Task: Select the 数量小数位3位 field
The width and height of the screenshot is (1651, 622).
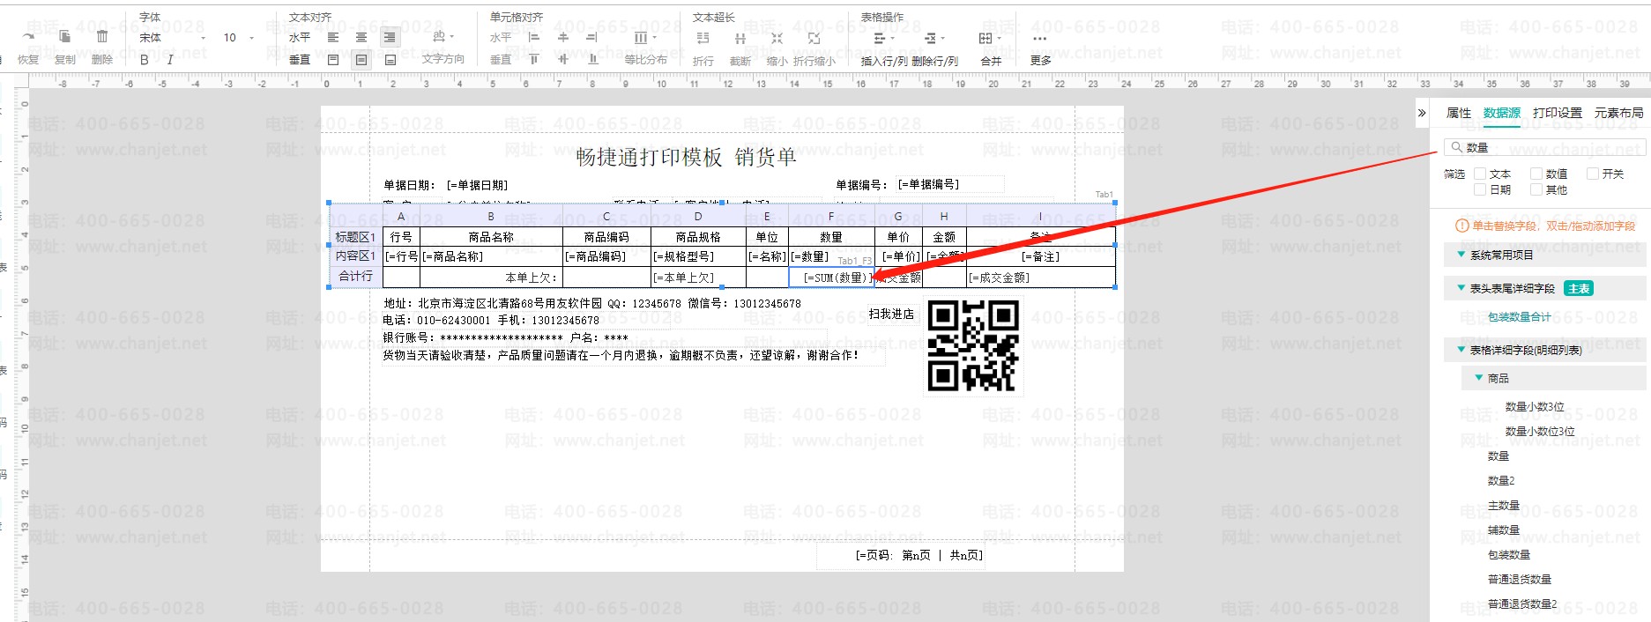Action: (x=1539, y=432)
